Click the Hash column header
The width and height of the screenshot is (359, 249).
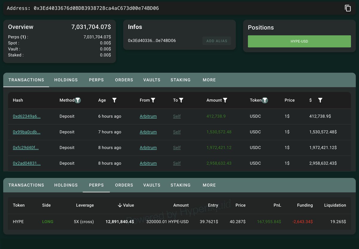18,100
